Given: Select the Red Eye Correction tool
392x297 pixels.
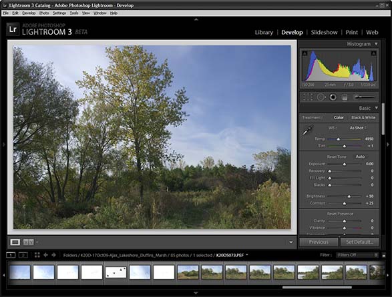Looking at the screenshot, I should coord(333,97).
